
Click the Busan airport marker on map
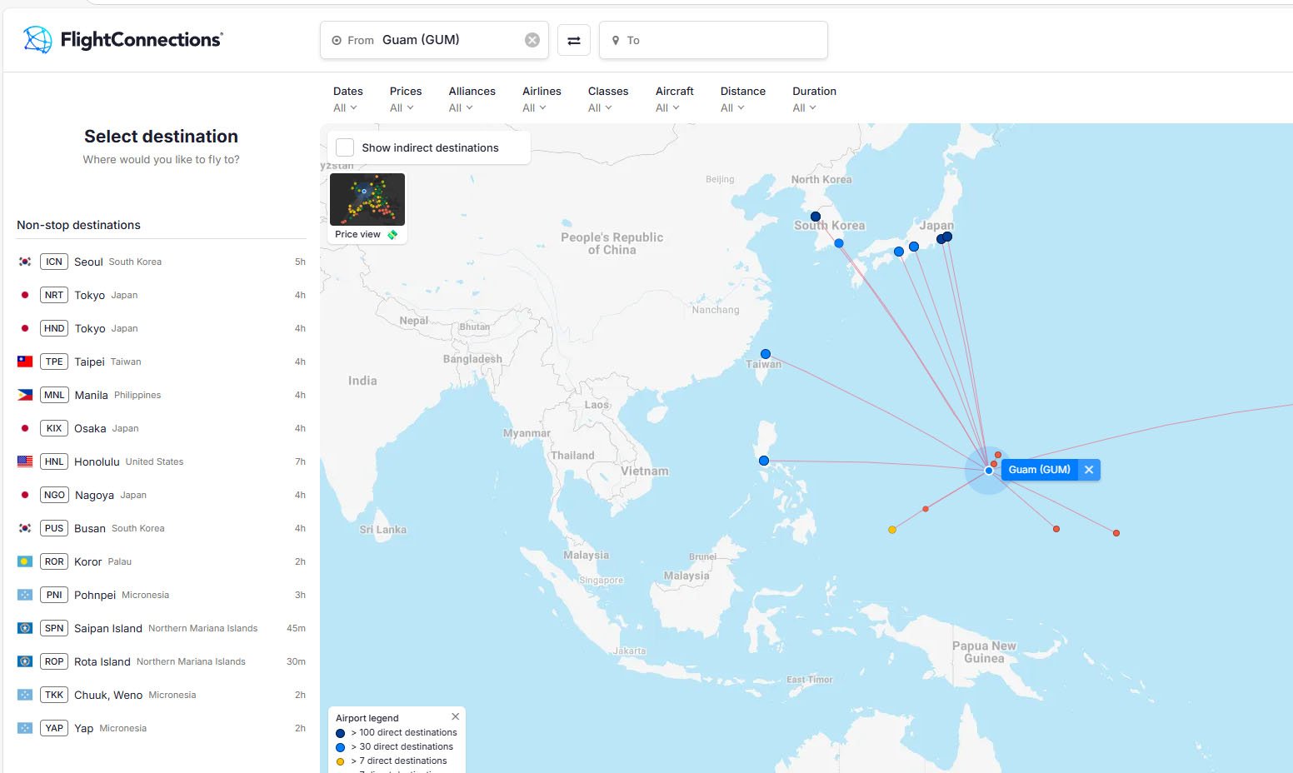(x=839, y=243)
